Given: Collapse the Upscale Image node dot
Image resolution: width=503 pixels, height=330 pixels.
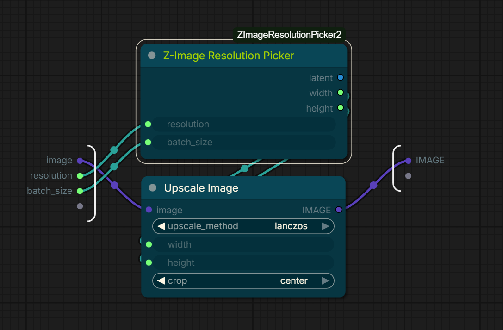Looking at the screenshot, I should point(153,188).
